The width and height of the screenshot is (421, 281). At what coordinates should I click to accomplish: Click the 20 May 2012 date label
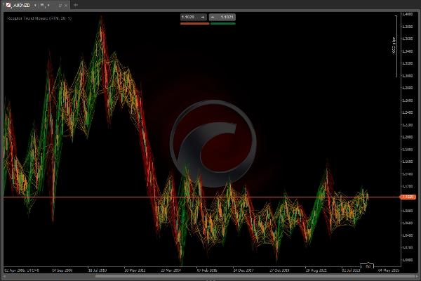135,270
